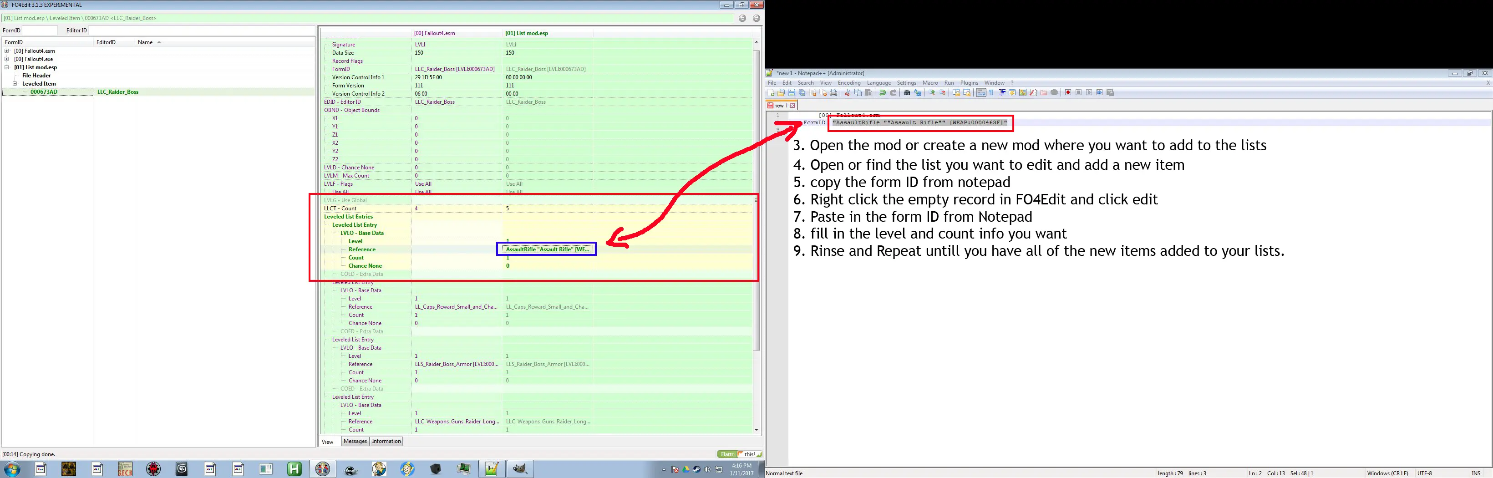Click New file icon in Notepad++ toolbar
This screenshot has height=478, width=1493.
tap(772, 93)
